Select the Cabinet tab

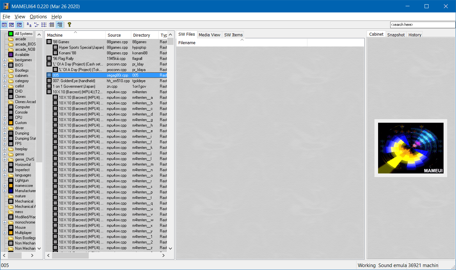click(x=376, y=34)
